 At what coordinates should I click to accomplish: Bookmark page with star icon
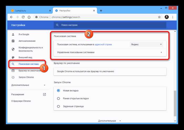159,17
